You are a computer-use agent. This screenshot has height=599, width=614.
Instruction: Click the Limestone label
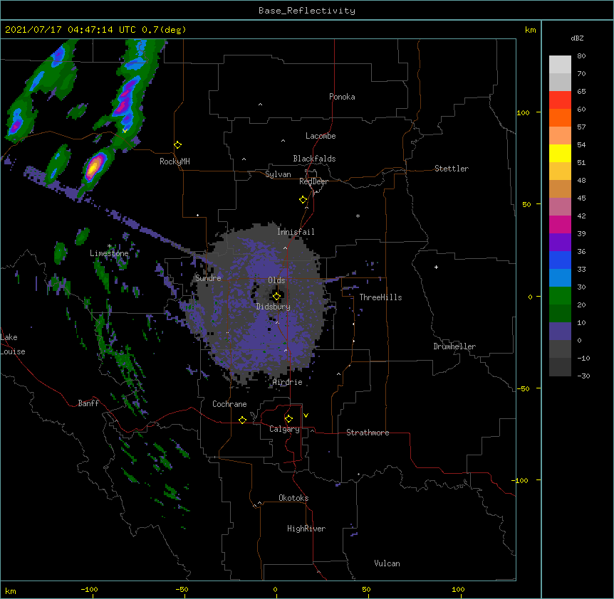point(109,253)
